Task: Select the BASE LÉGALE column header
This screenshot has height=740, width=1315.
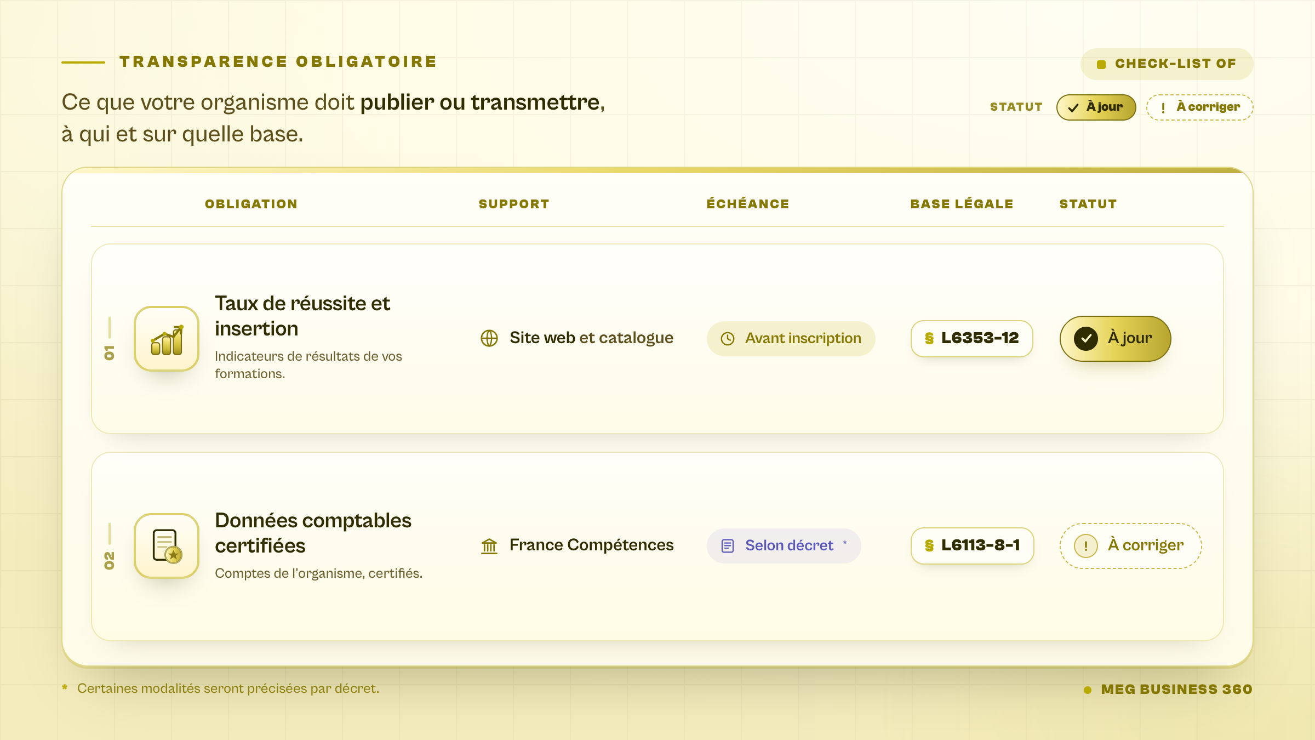Action: pos(962,203)
